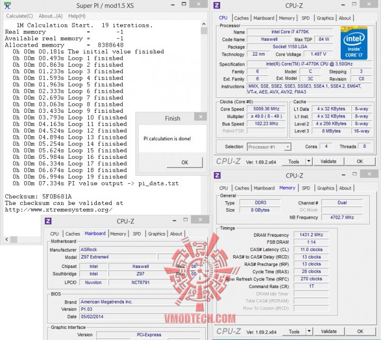Click the CPU-Z logo icon in the CPU window title bar
This screenshot has height=340, width=381.
[x=217, y=5]
